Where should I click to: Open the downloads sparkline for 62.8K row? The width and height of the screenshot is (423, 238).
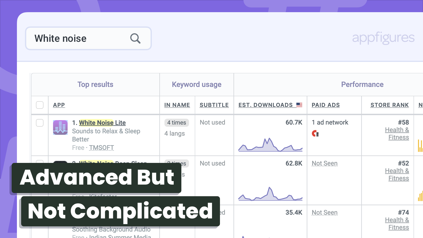[x=270, y=194]
